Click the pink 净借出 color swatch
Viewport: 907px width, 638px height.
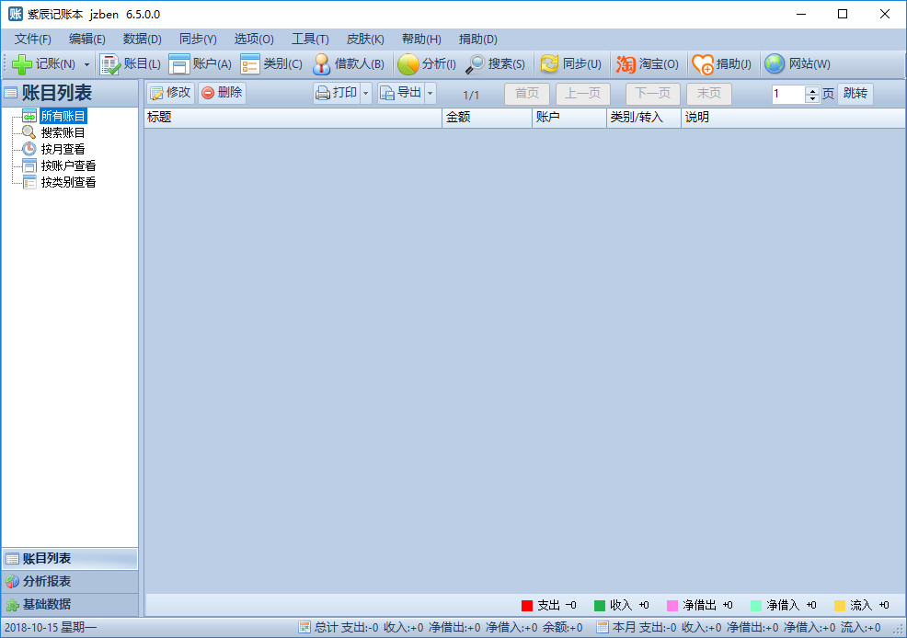(672, 606)
